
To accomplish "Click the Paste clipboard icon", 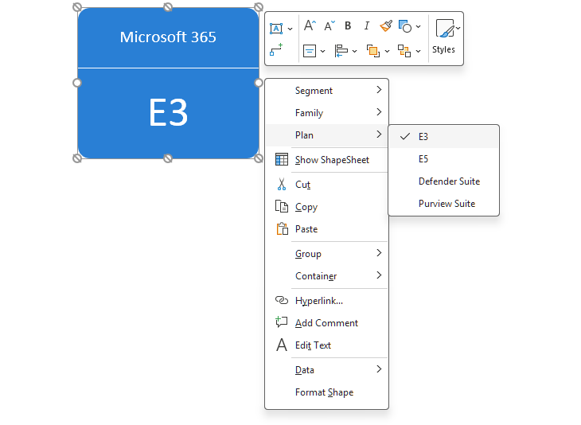I will coord(282,228).
